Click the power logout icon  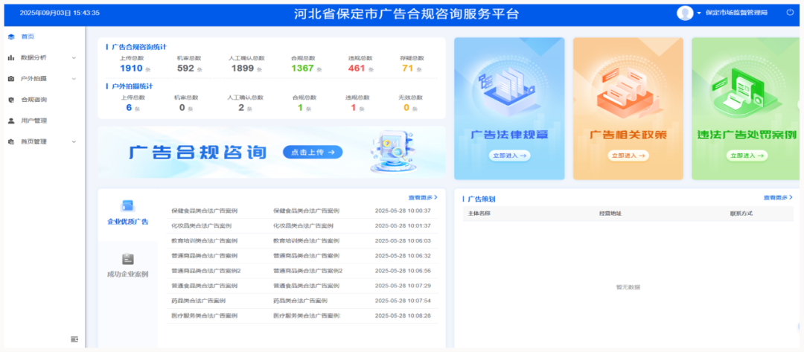click(x=790, y=13)
